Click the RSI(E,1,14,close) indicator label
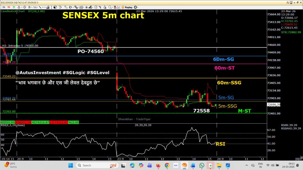Viewport: 303px width, 170px height. 12,125
